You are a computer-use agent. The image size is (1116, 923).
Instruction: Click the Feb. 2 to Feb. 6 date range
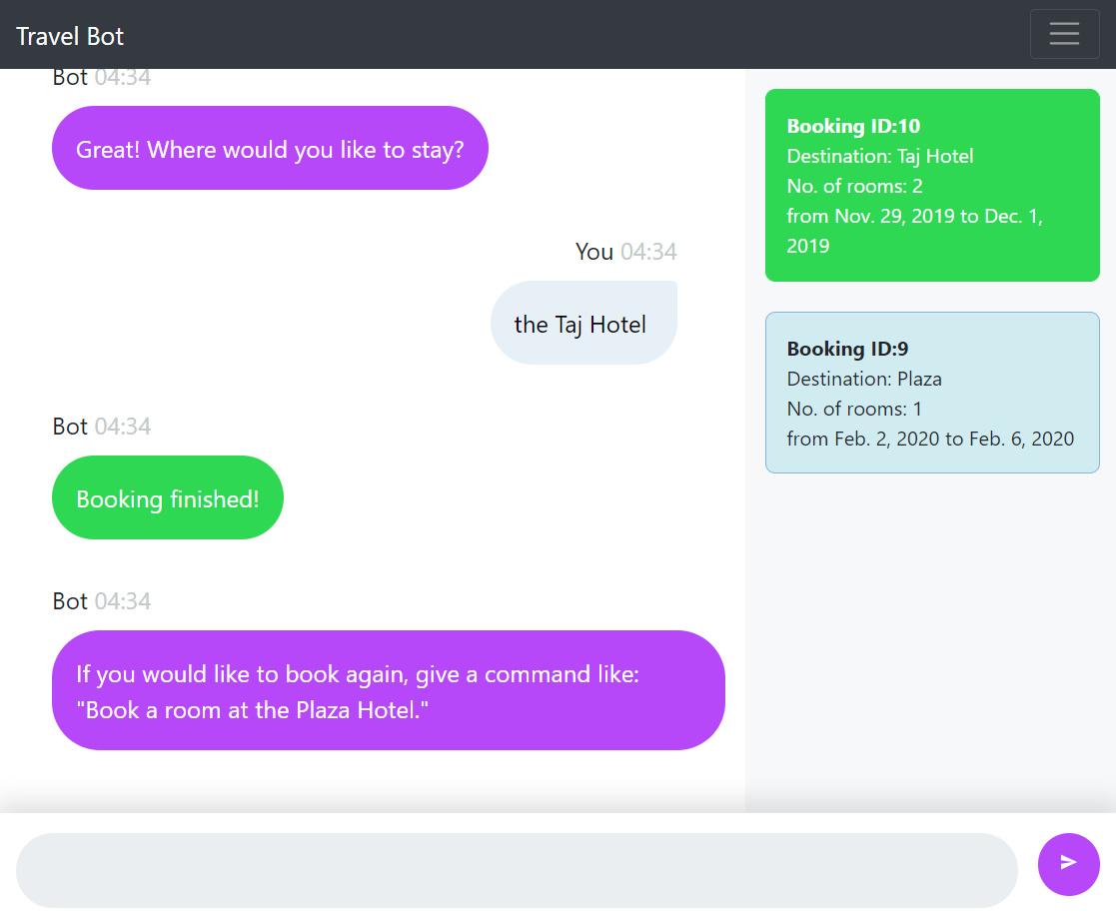[x=930, y=439]
